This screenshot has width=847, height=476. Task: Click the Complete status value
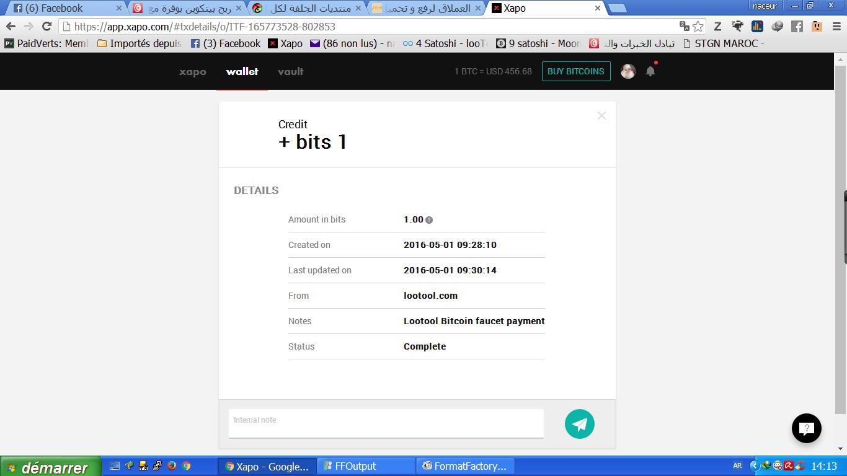tap(425, 346)
